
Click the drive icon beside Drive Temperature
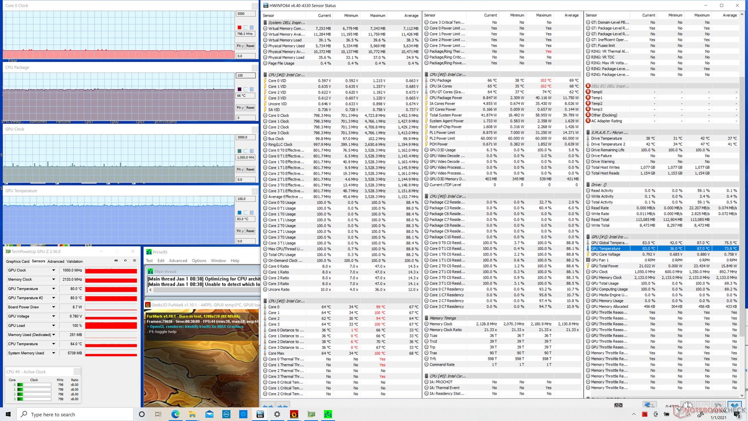point(588,138)
